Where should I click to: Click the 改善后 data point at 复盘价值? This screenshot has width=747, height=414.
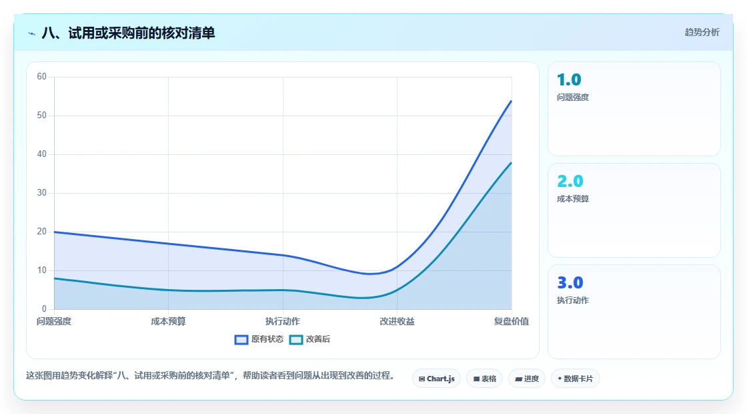tap(511, 163)
